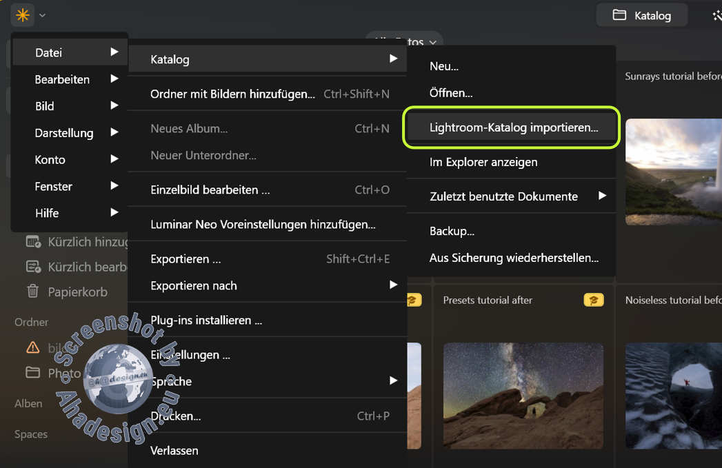Open the Hilfe menu

70,212
